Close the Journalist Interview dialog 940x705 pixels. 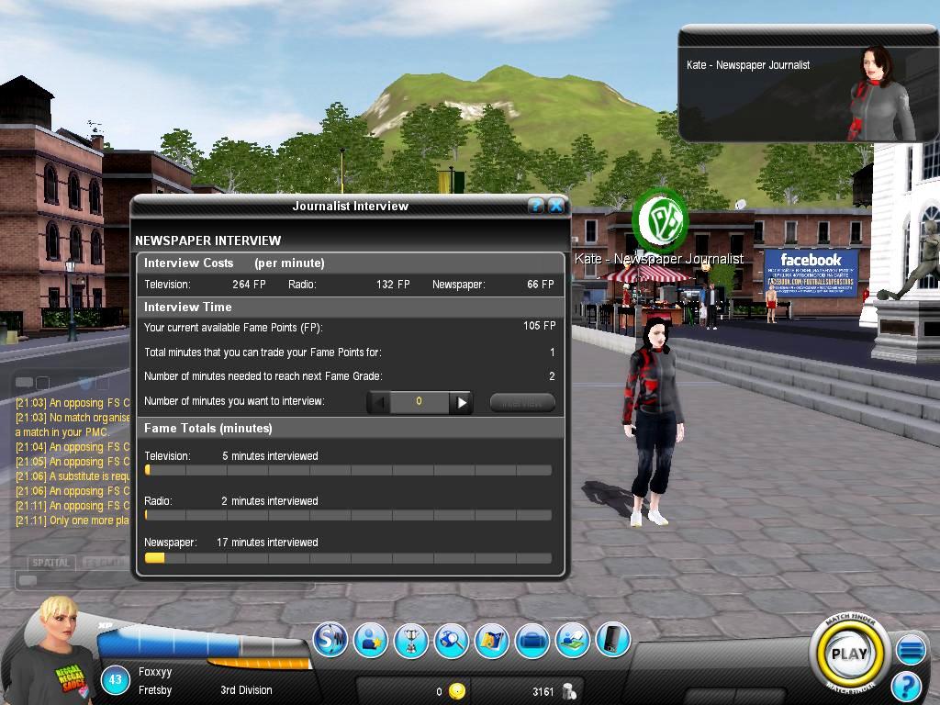555,206
